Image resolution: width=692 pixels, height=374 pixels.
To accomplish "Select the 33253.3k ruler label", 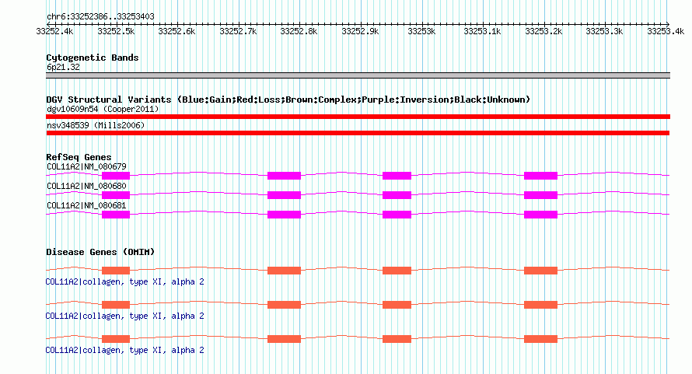I will [x=605, y=31].
